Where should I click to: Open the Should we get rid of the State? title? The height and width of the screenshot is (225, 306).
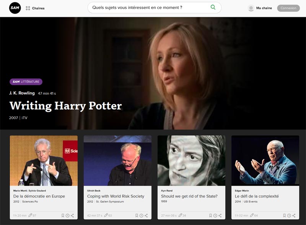(x=189, y=196)
